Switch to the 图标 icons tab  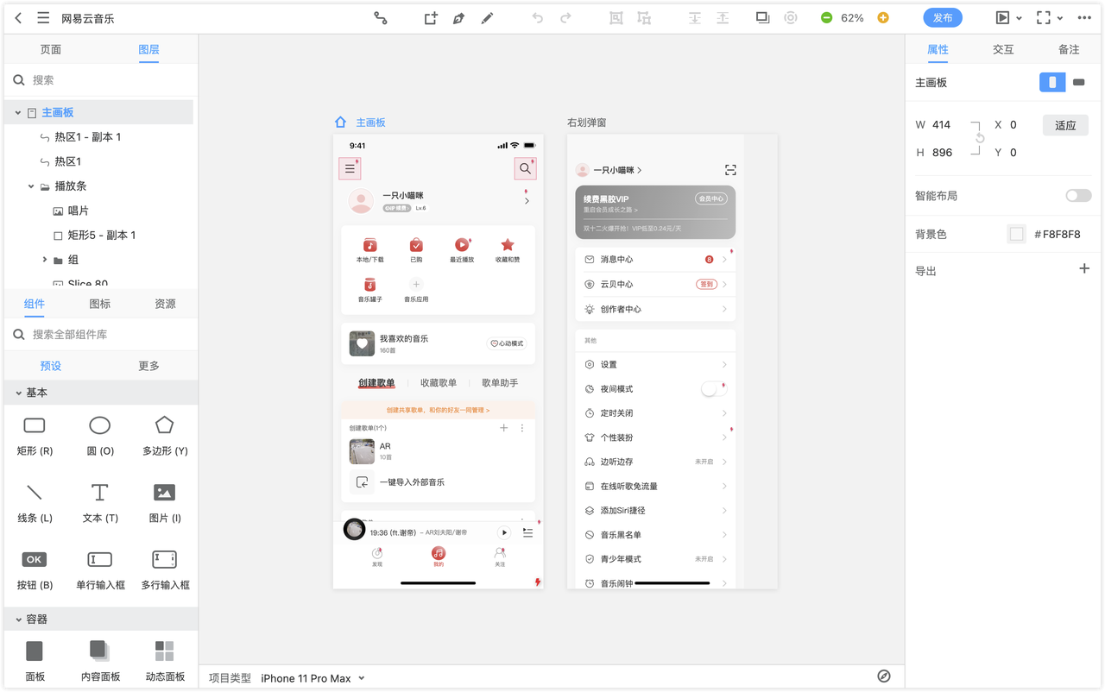(x=100, y=304)
